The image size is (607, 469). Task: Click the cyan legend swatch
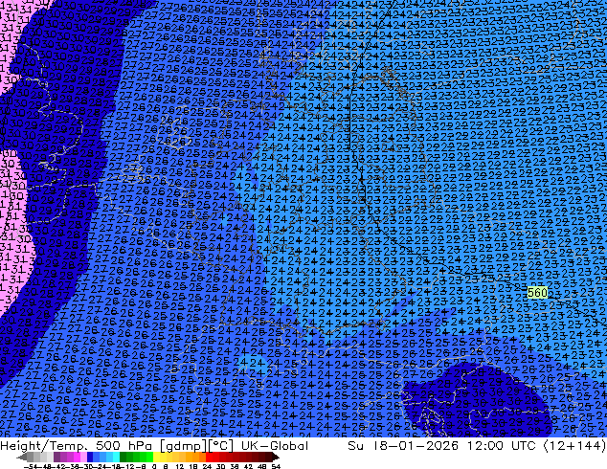click(116, 457)
